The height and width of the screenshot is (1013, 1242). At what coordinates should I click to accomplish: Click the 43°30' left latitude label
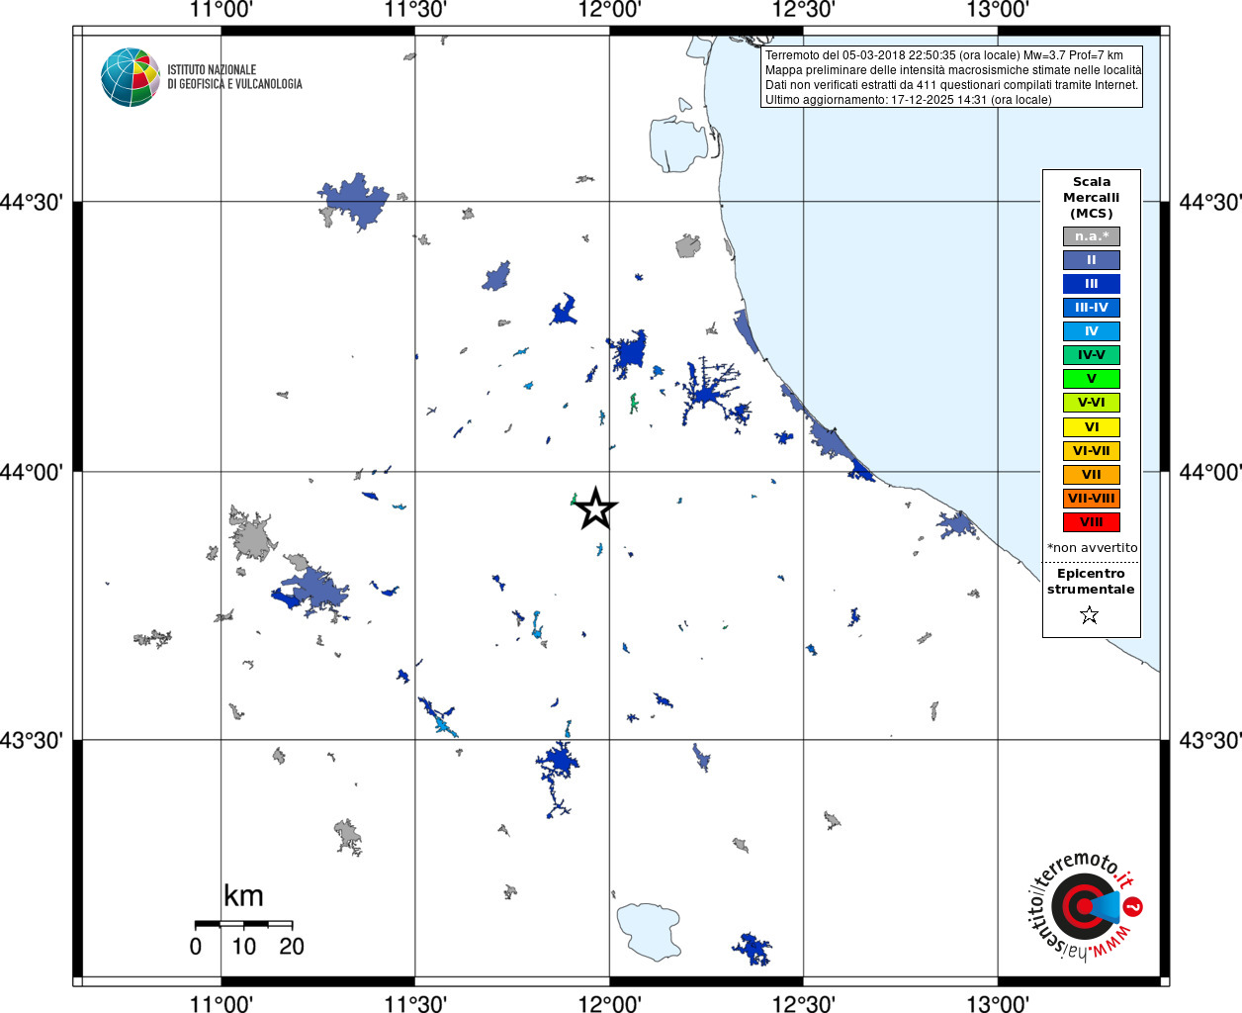[x=32, y=741]
